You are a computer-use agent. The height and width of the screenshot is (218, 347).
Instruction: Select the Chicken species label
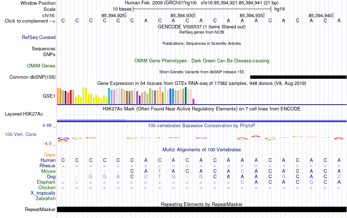[x=47, y=187]
